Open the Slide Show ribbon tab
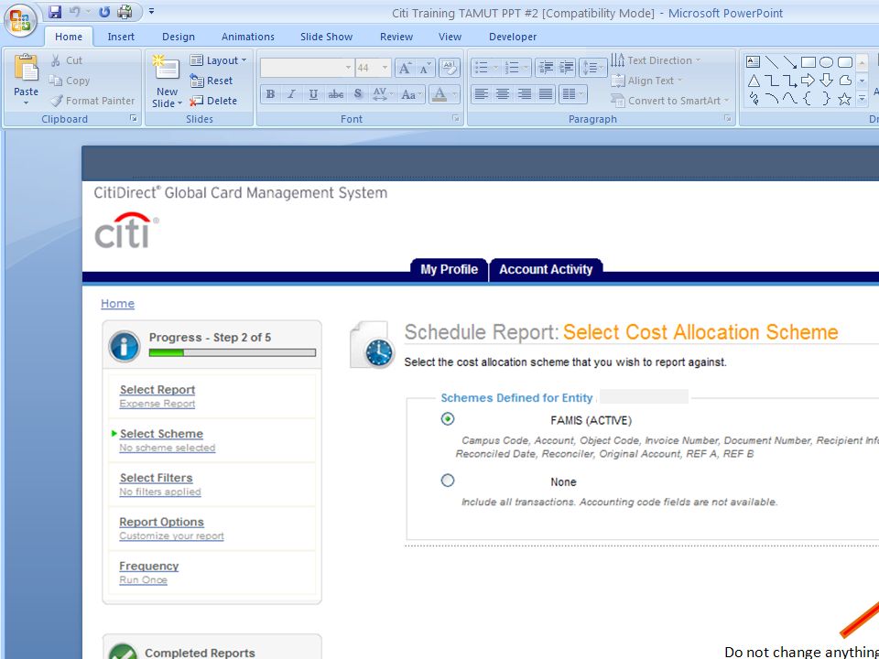The height and width of the screenshot is (659, 879). (326, 37)
